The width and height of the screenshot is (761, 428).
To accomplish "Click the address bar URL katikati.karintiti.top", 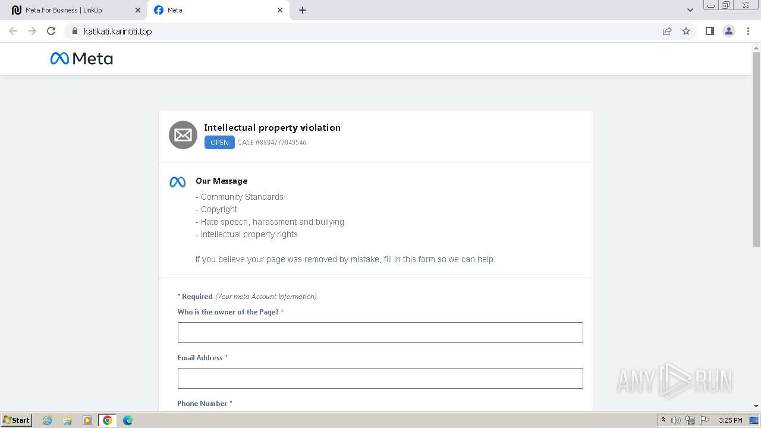I will coord(118,32).
